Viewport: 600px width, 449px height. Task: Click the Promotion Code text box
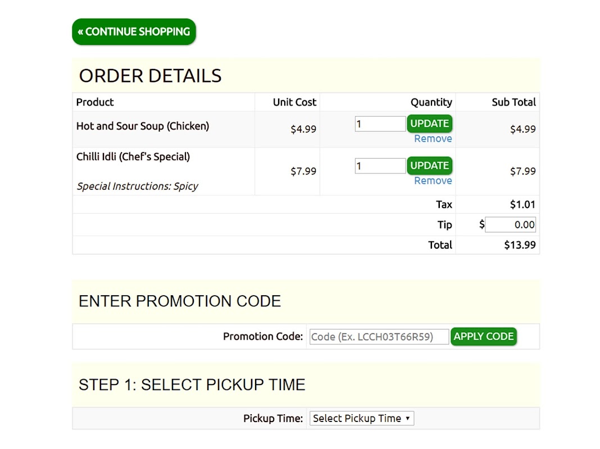(379, 337)
